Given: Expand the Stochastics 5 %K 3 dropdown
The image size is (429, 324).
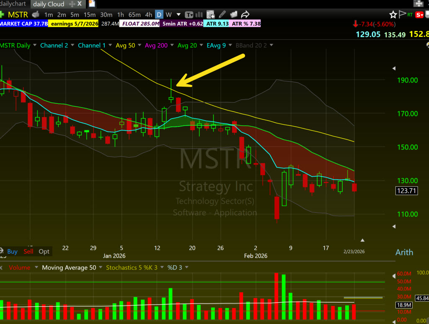Looking at the screenshot, I should (x=162, y=267).
